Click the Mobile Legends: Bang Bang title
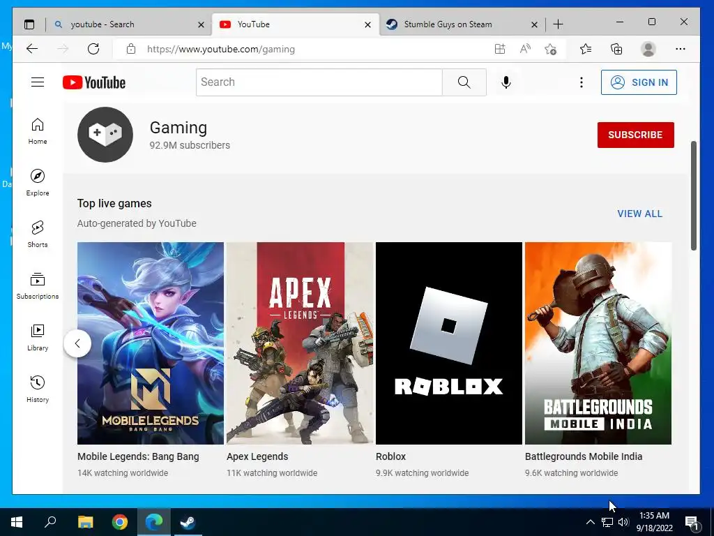The height and width of the screenshot is (536, 714). tap(138, 456)
